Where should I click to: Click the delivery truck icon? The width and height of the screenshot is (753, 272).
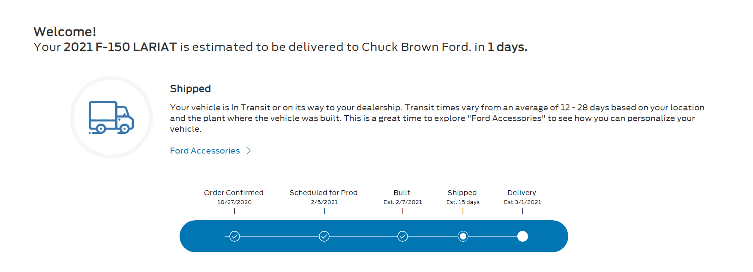(x=111, y=117)
